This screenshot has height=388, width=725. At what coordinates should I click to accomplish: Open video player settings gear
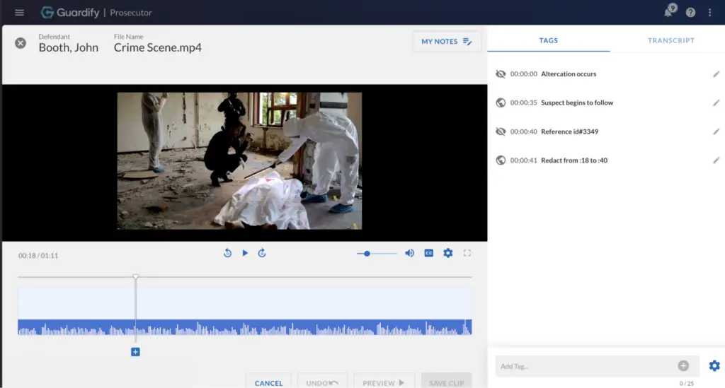(447, 253)
